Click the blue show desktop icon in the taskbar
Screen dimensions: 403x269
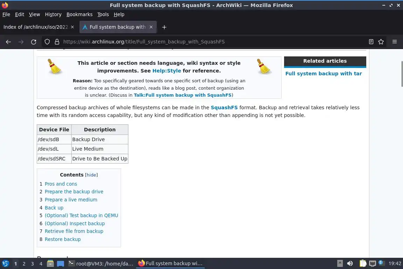tap(61, 264)
